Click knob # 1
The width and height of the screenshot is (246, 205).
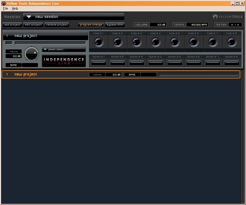coord(99,42)
